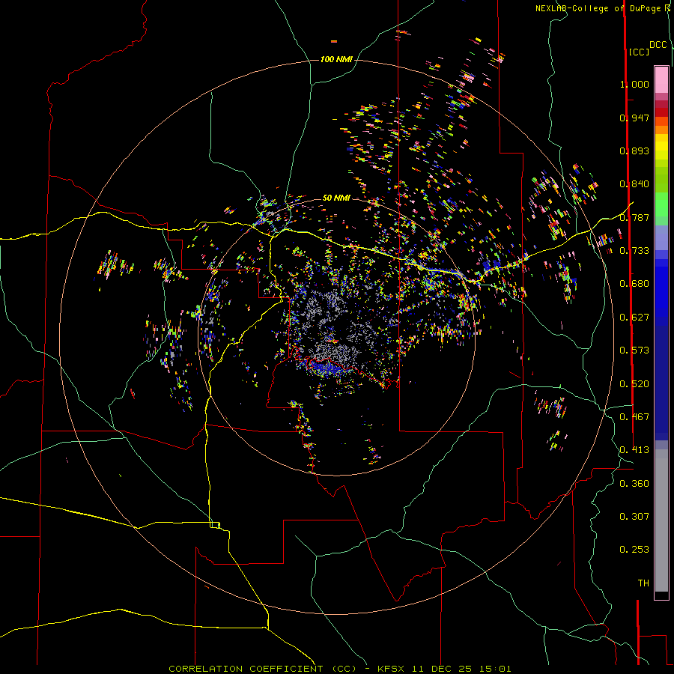Click the DCC product label

(x=658, y=45)
